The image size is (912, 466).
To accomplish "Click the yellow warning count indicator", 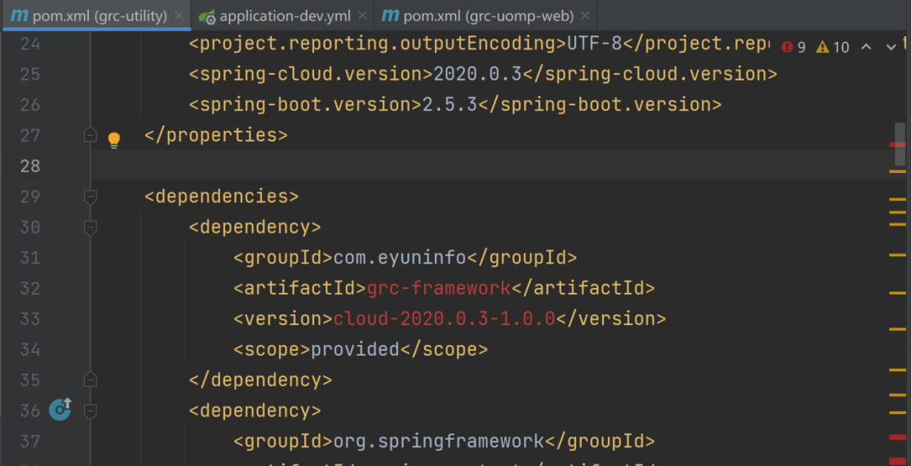I will click(832, 47).
